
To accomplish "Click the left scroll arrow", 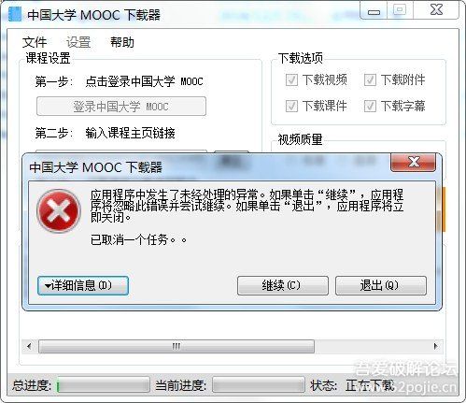I will [29, 346].
